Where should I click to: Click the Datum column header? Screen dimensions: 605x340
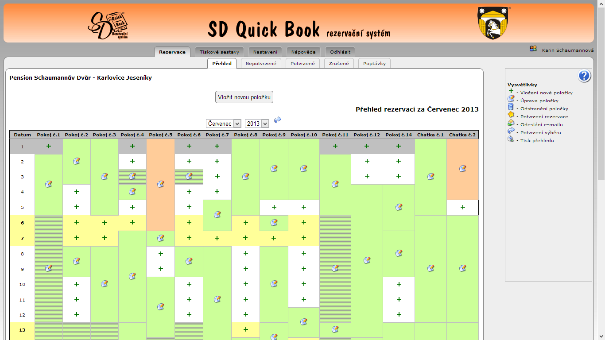pyautogui.click(x=23, y=135)
